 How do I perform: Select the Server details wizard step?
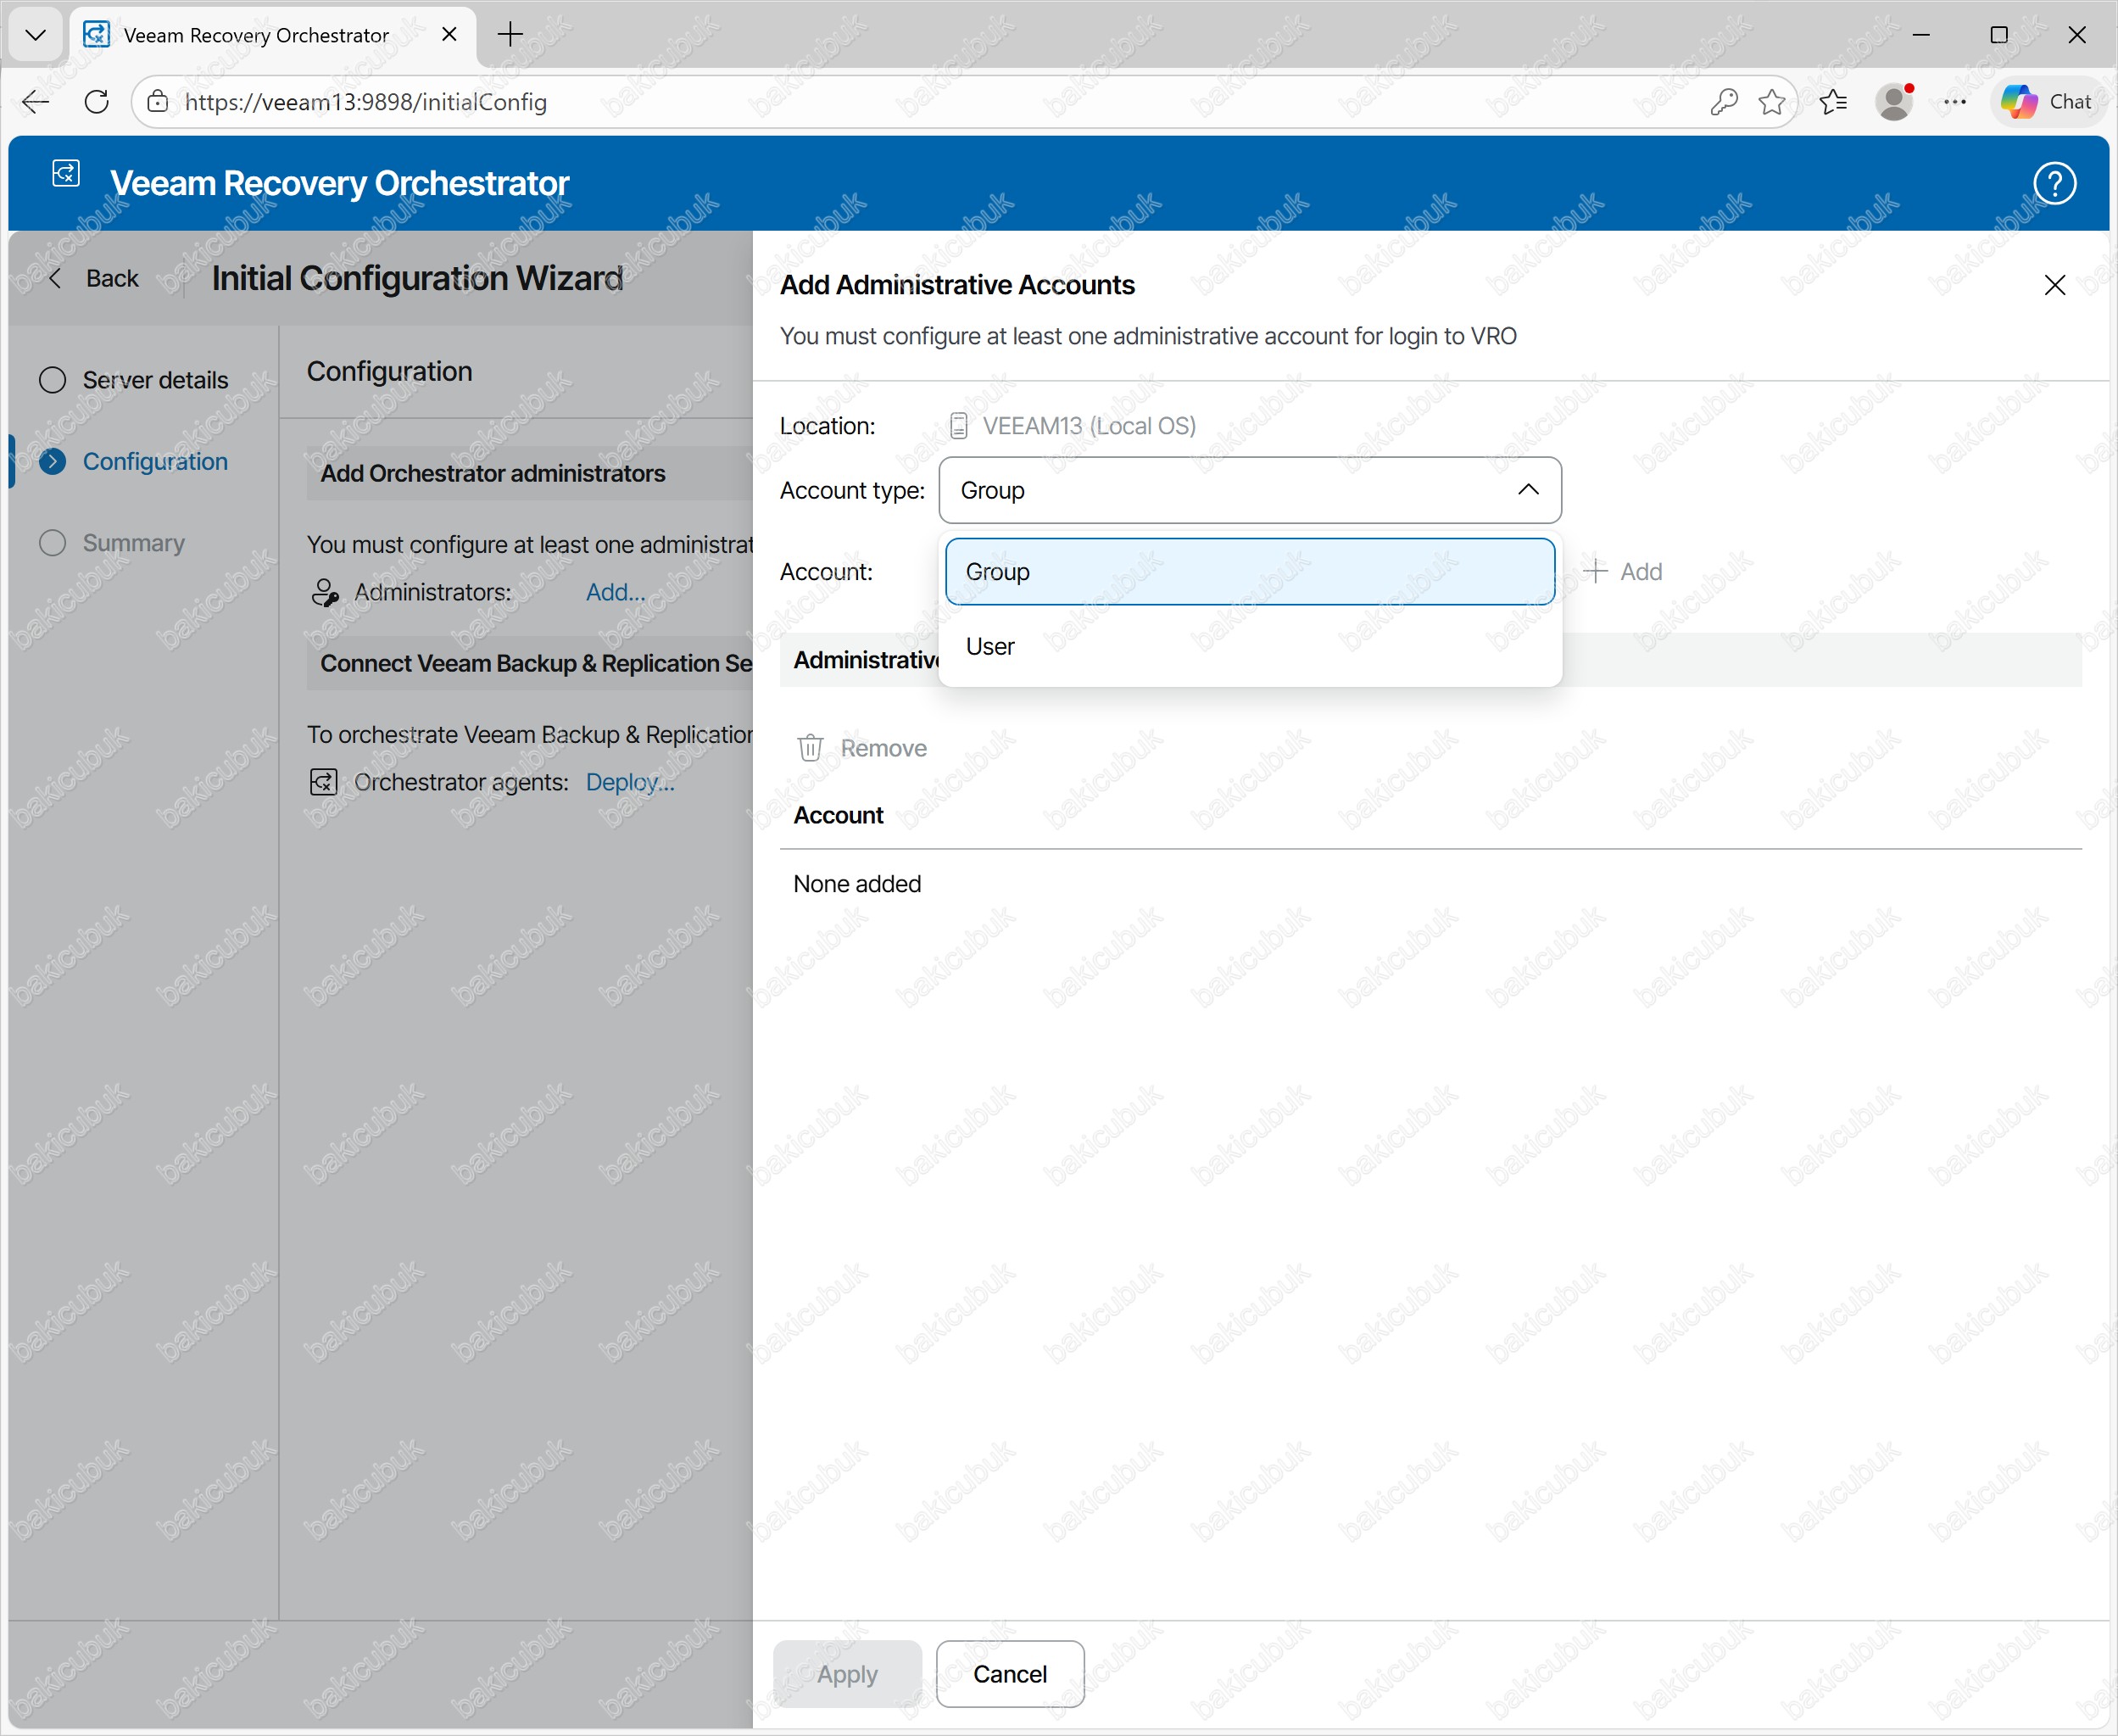(155, 380)
